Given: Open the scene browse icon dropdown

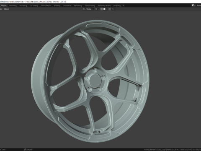Looking at the screenshot, I should pyautogui.click(x=193, y=5).
